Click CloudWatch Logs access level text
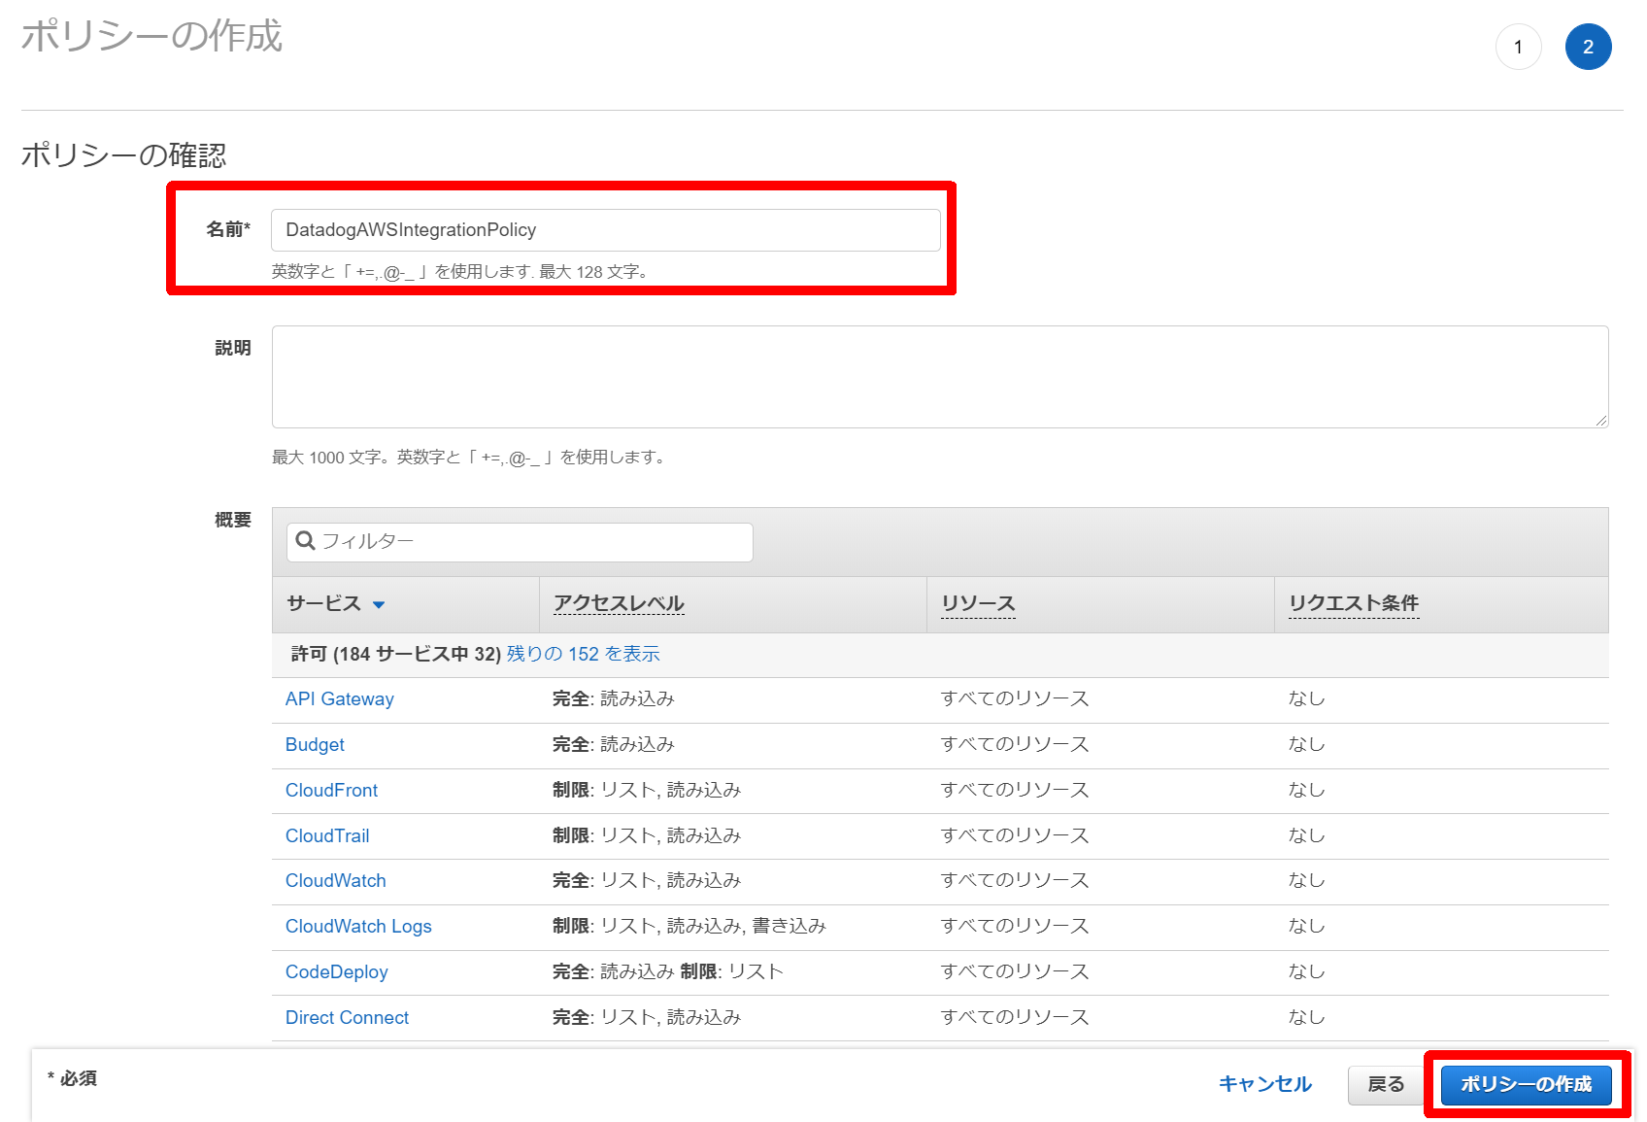Viewport: 1647px width, 1122px height. 689,927
